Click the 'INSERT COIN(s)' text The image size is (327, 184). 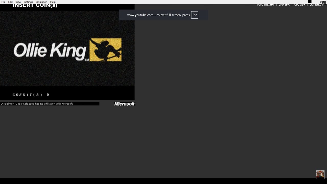[x=35, y=6]
